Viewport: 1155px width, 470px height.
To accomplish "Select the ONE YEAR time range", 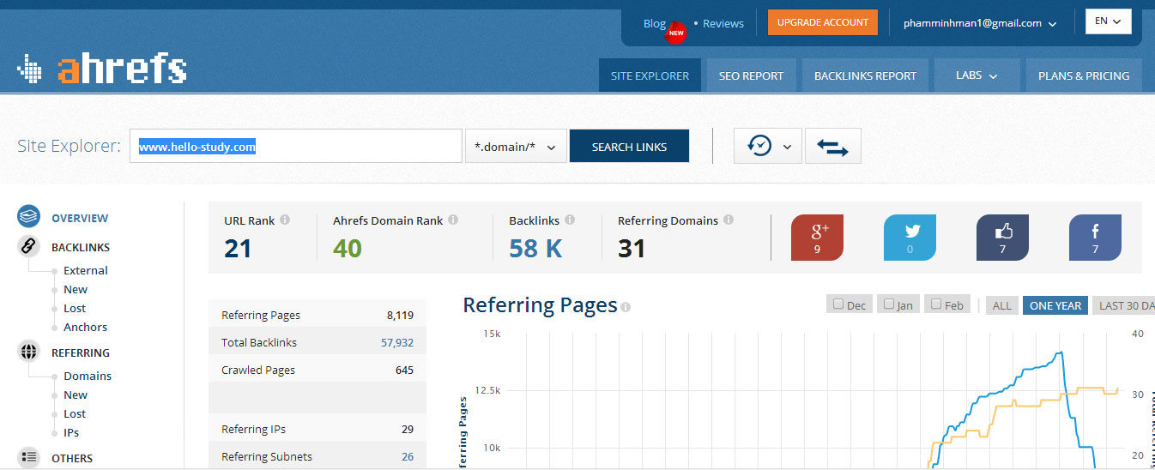I will point(1055,305).
